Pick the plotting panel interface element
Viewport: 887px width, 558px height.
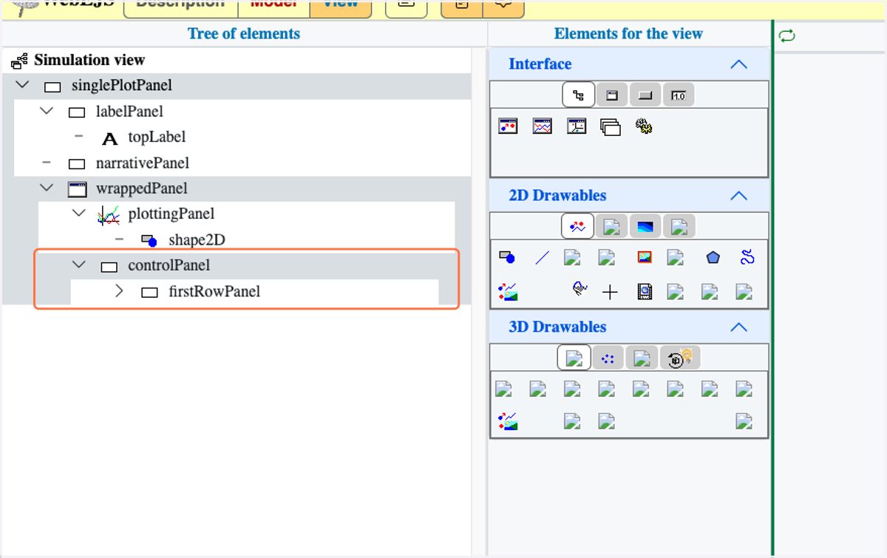tap(543, 126)
